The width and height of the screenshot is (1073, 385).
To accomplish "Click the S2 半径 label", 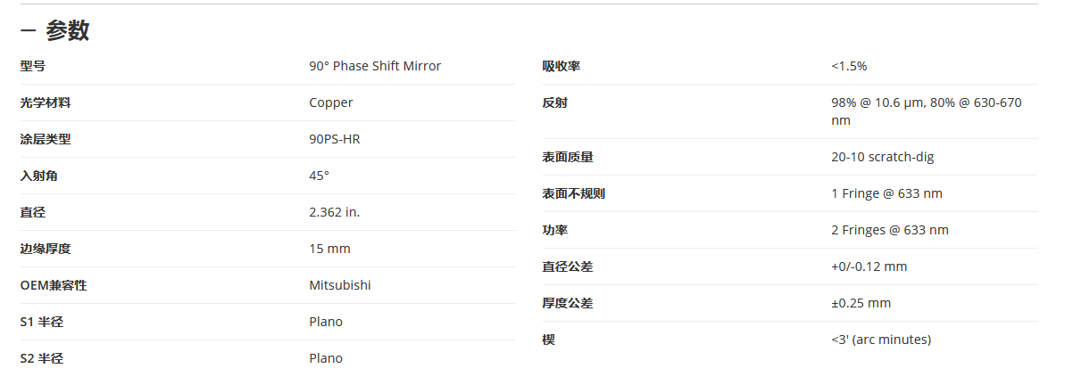I will (42, 358).
